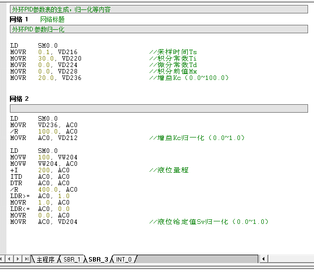The width and height of the screenshot is (314, 275).
Task: Click the line MOVR 1.0, AC0
Action: tap(40, 203)
